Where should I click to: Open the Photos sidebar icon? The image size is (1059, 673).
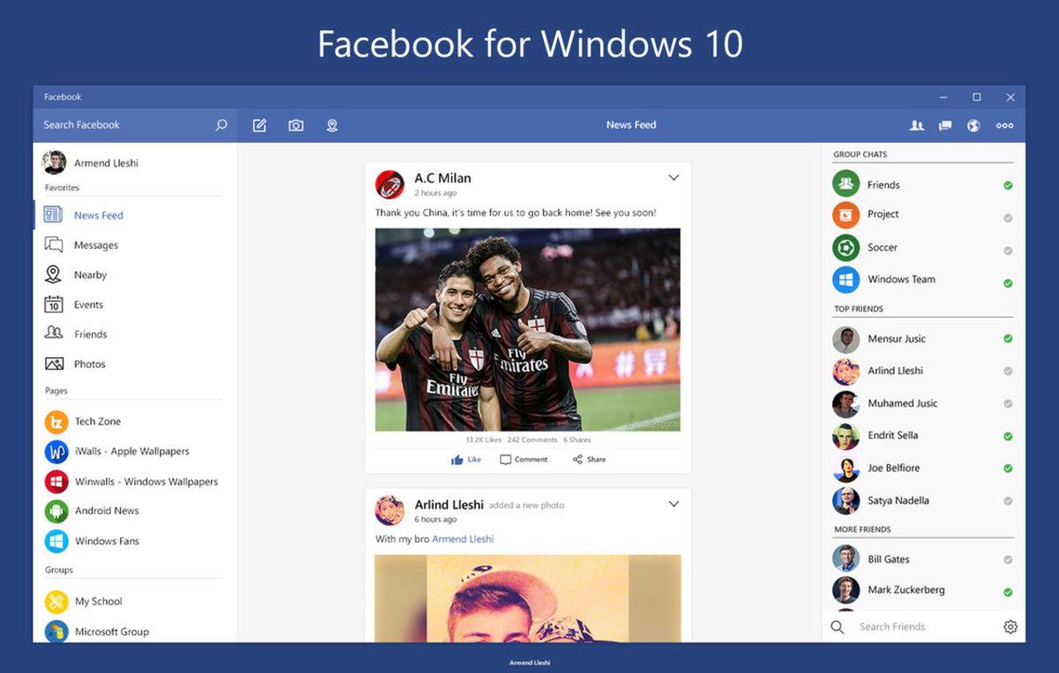coord(52,363)
